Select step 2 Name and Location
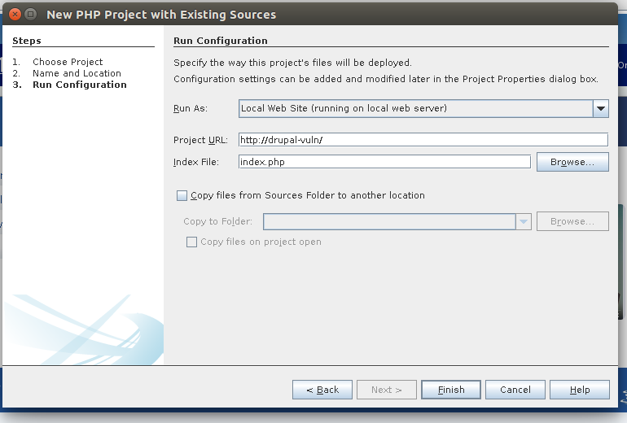 pos(77,73)
